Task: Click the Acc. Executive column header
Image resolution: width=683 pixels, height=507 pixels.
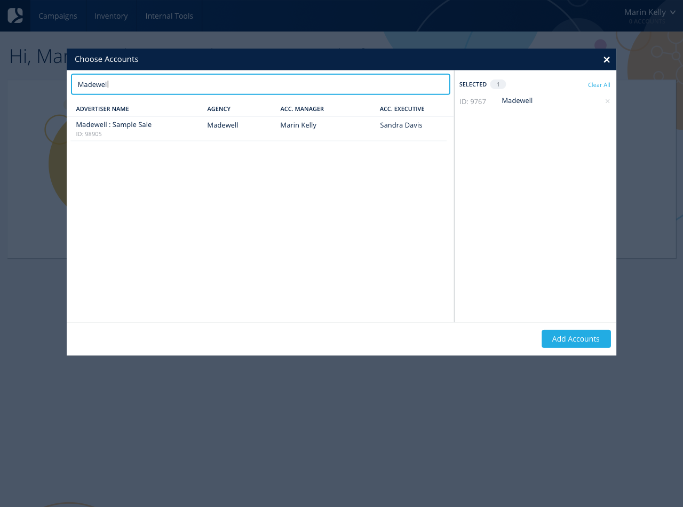Action: tap(402, 109)
